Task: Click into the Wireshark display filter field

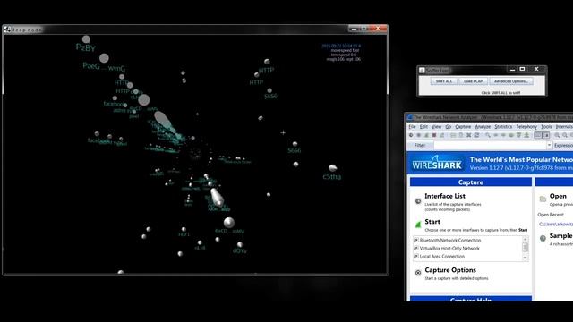Action: [490, 145]
